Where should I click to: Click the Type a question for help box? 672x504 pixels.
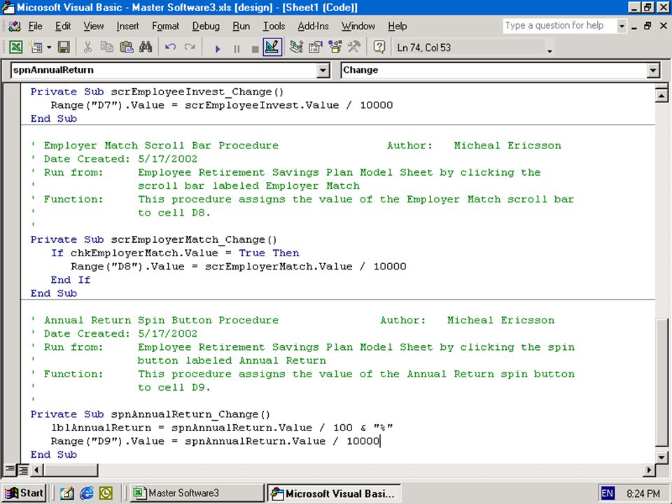pos(560,26)
